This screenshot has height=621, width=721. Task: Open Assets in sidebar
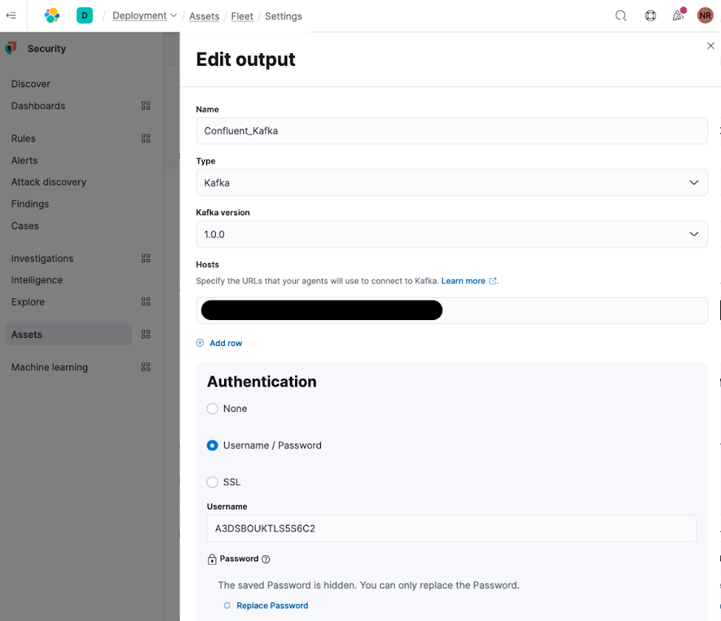tap(69, 334)
